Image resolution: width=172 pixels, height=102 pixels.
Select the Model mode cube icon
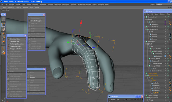click(3, 25)
